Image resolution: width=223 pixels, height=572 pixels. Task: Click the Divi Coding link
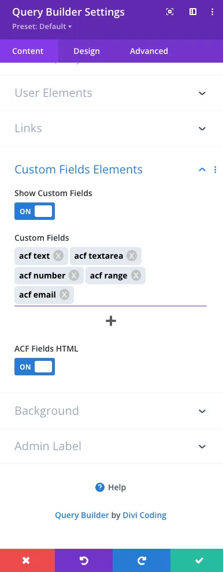pyautogui.click(x=144, y=515)
